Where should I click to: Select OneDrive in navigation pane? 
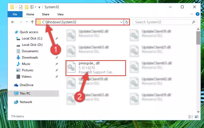[27, 85]
